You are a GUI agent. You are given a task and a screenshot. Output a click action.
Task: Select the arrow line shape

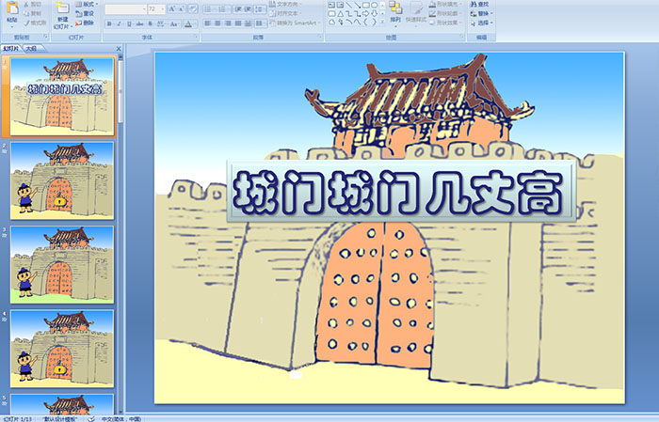click(357, 5)
